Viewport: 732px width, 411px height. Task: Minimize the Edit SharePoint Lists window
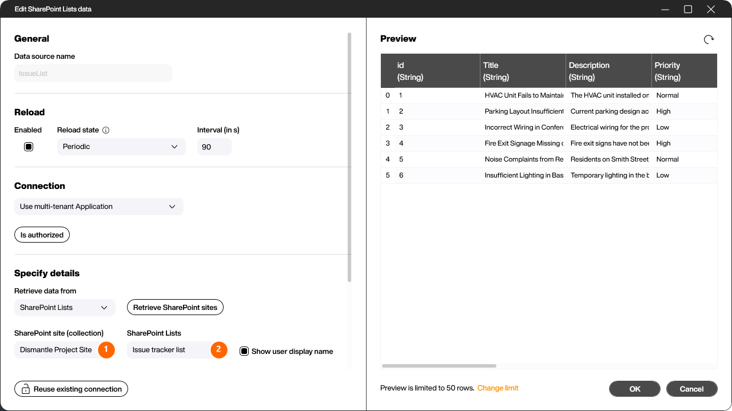tap(665, 9)
